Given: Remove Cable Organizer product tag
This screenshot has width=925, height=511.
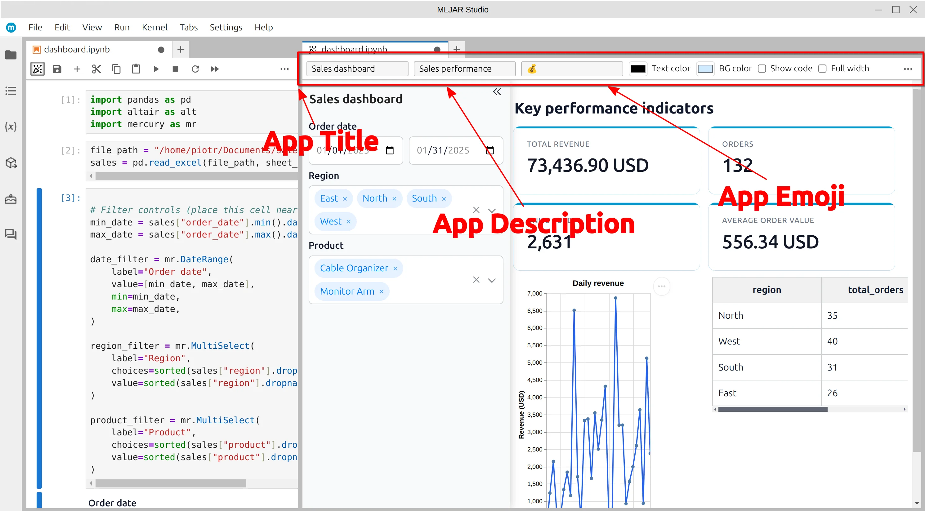Looking at the screenshot, I should [x=395, y=269].
